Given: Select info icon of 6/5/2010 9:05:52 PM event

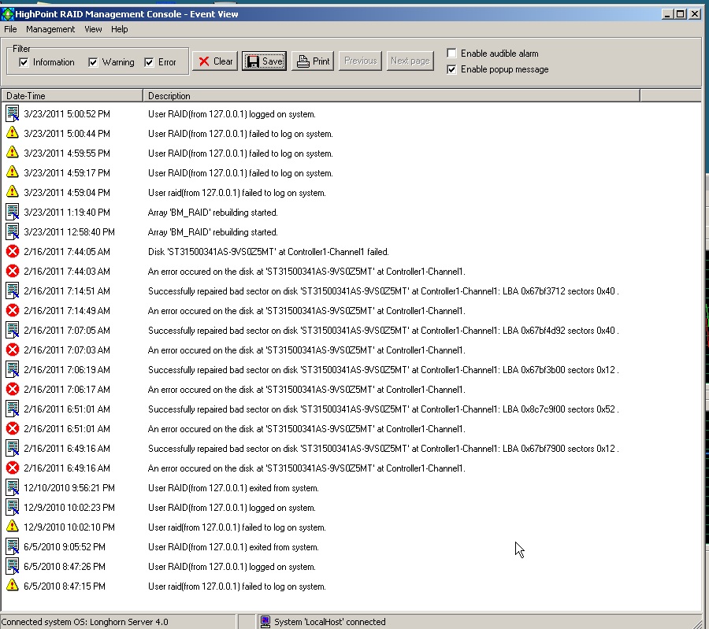Looking at the screenshot, I should point(12,547).
